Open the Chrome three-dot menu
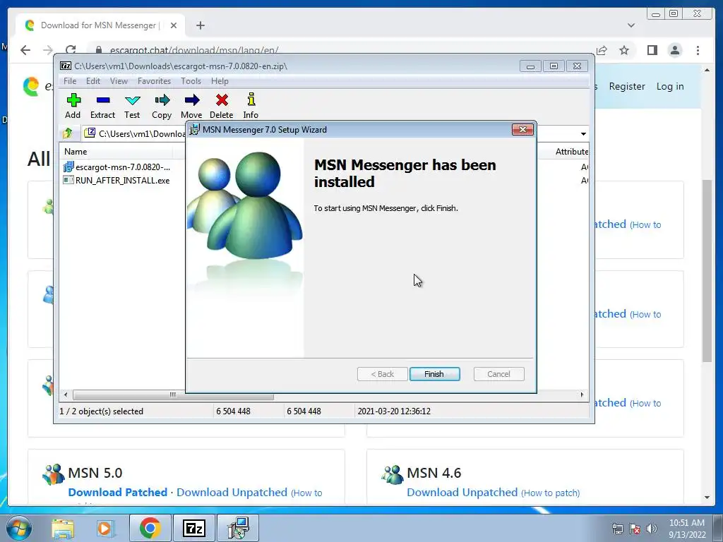The height and width of the screenshot is (542, 723). coord(698,50)
